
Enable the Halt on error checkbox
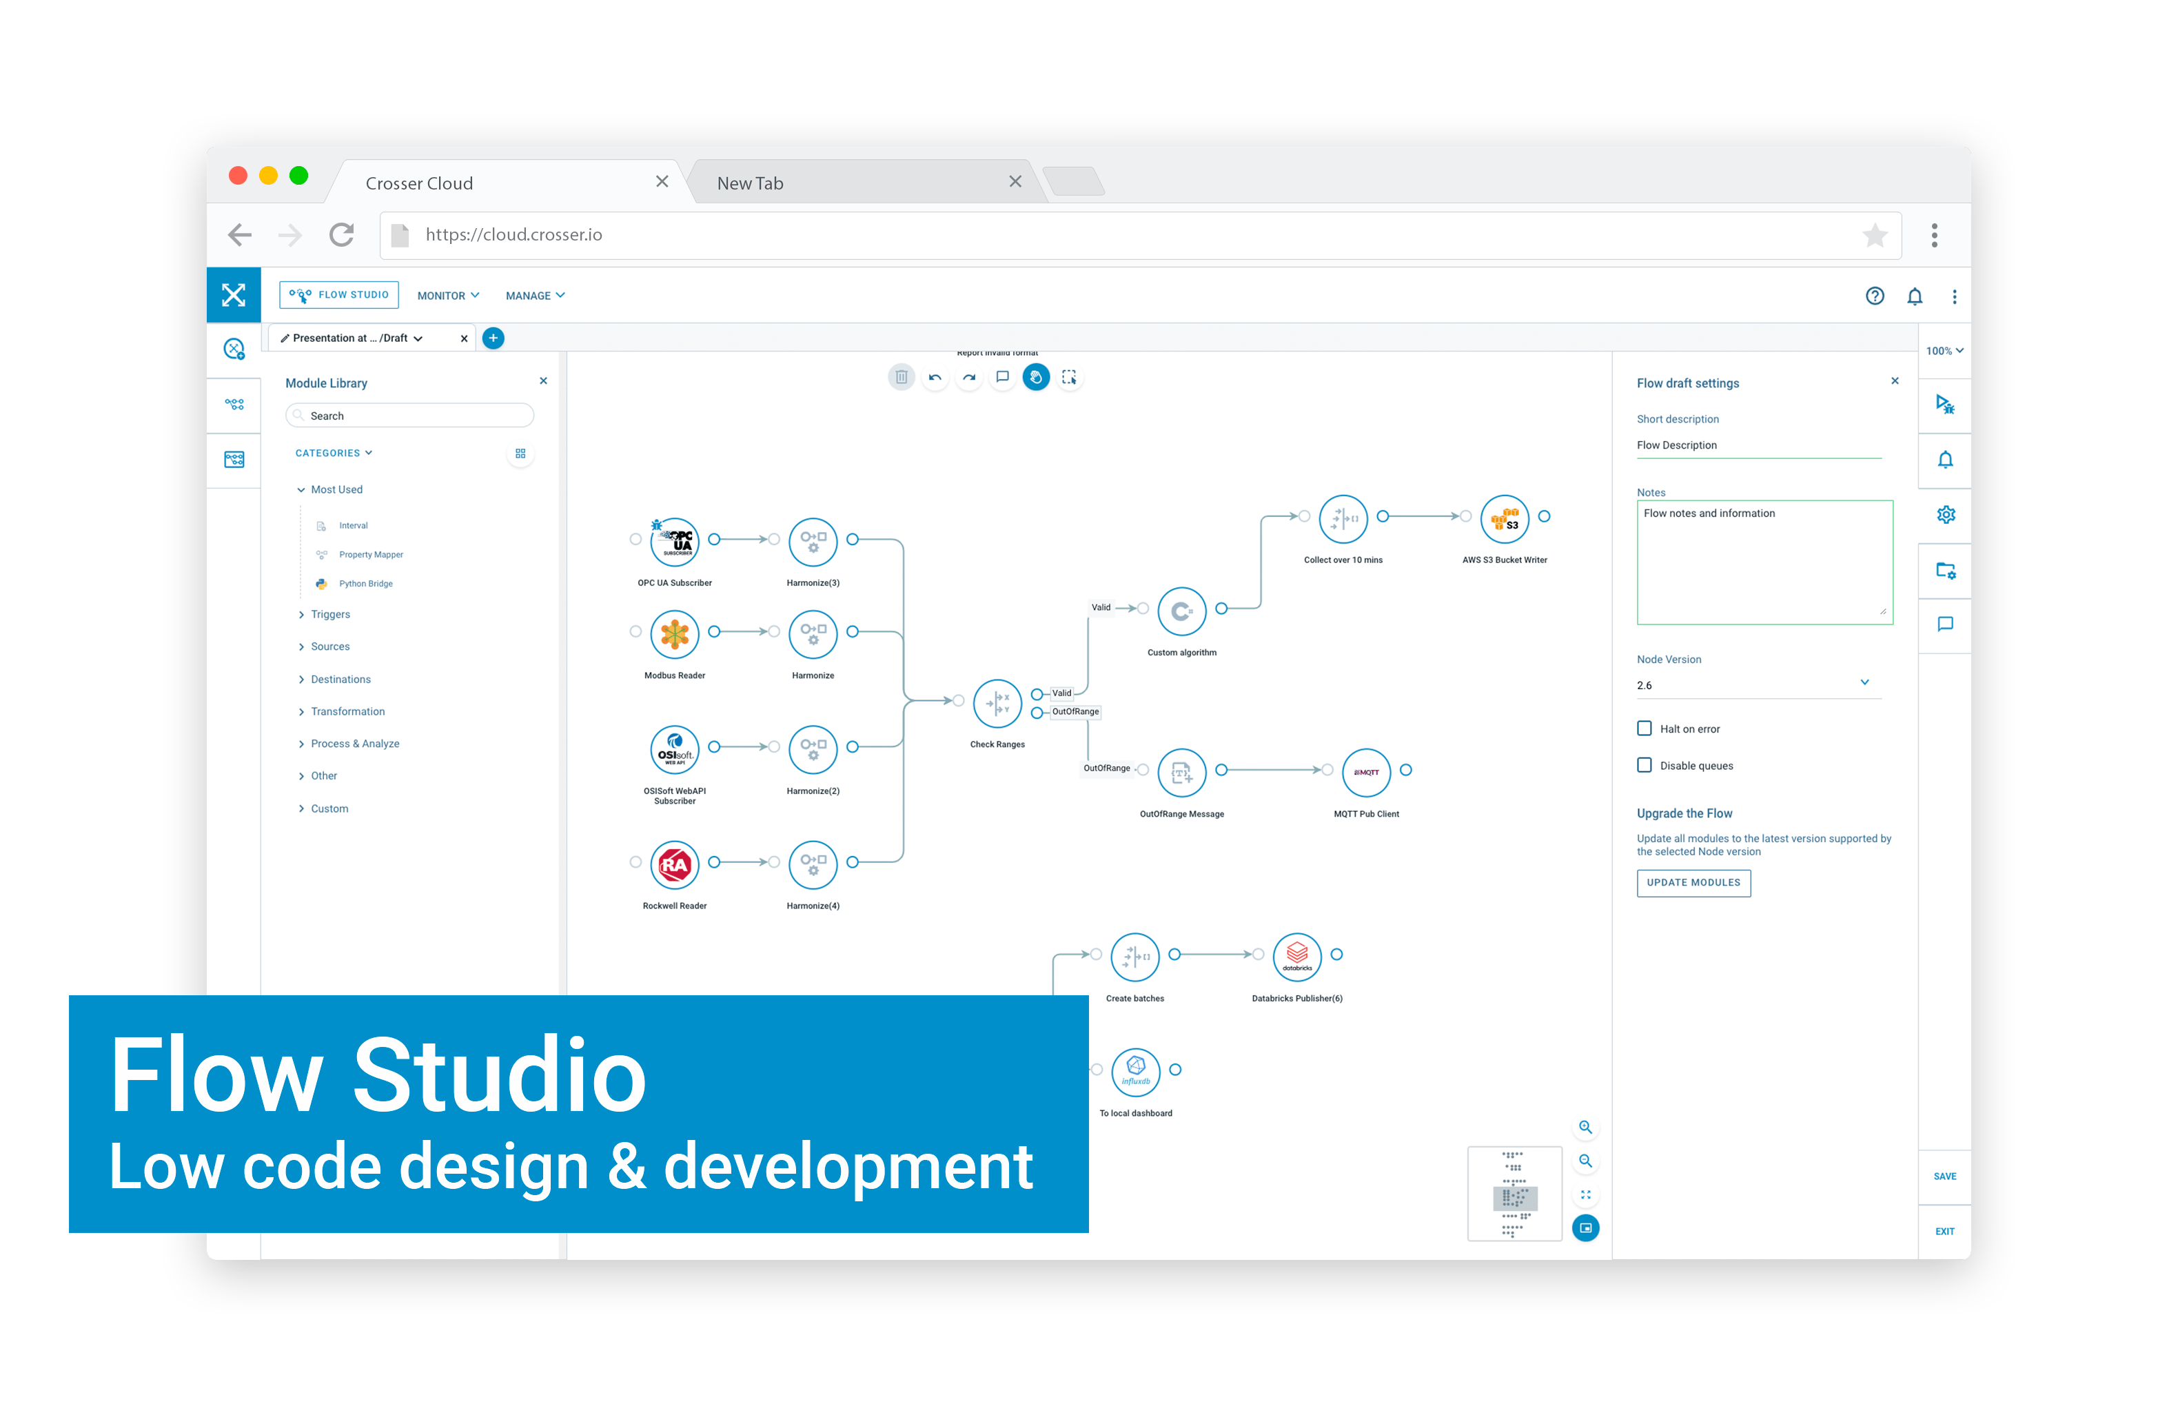click(x=1644, y=729)
